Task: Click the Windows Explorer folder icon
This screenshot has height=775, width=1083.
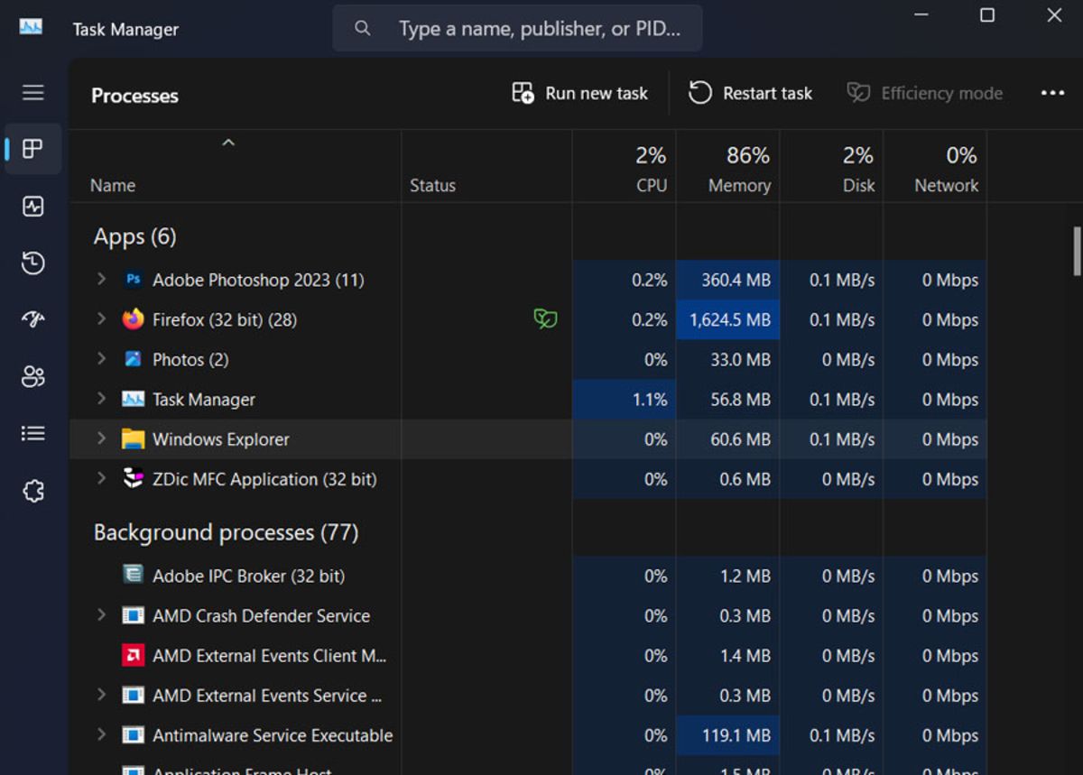Action: coord(133,439)
